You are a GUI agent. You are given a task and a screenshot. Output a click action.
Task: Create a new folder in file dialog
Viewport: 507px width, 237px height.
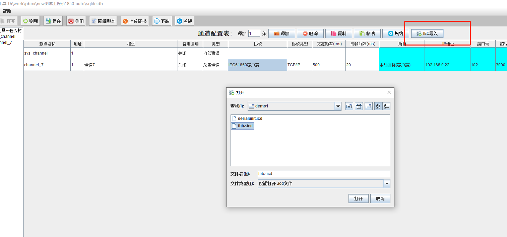[x=369, y=106]
